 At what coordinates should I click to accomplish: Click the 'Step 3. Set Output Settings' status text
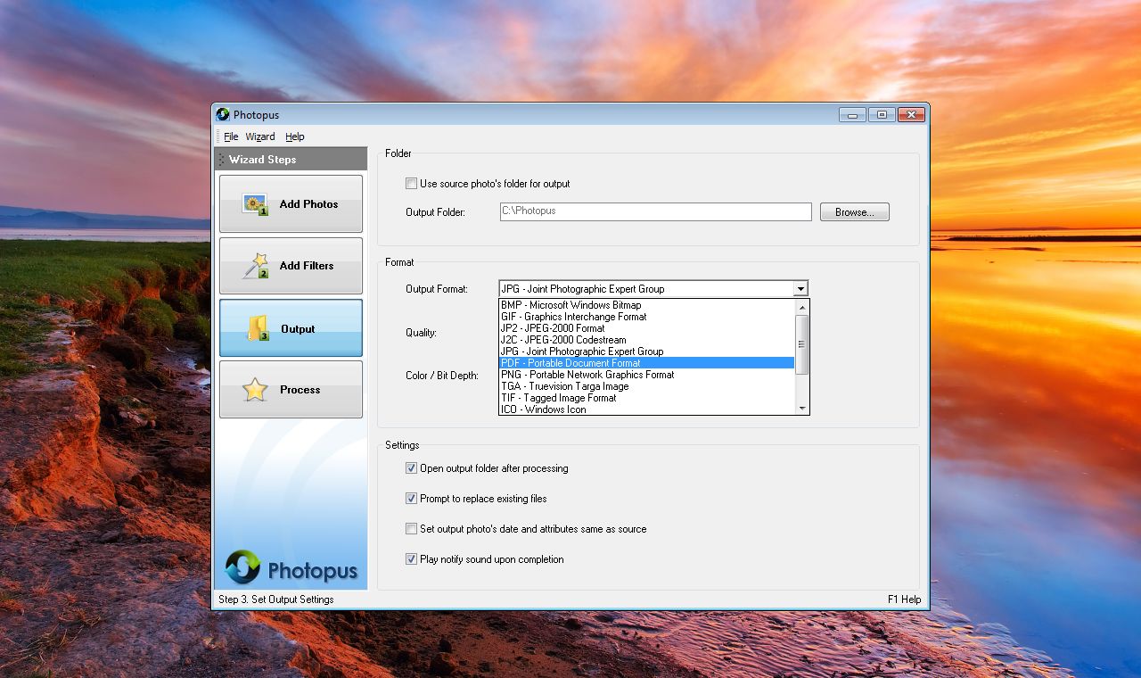276,599
